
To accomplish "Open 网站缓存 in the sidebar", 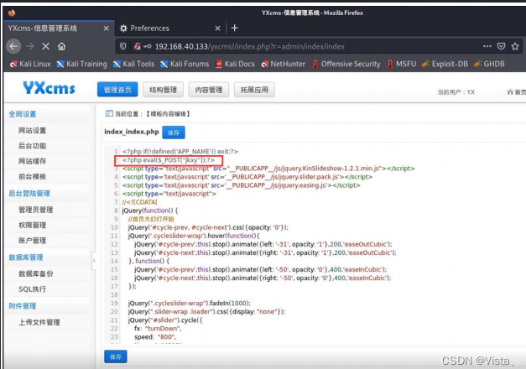I will [32, 161].
